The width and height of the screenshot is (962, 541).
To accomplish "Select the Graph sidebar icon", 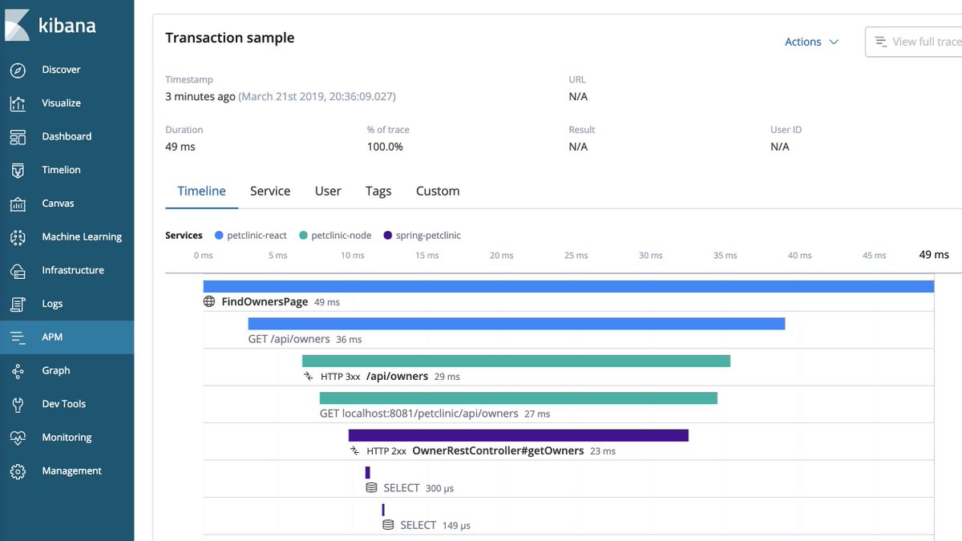I will 18,370.
